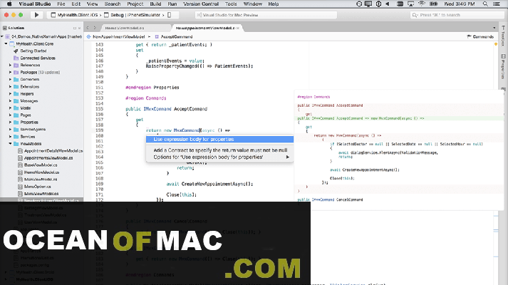Open Notification Center icon in the menu bar
The width and height of the screenshot is (508, 285).
pos(497,4)
